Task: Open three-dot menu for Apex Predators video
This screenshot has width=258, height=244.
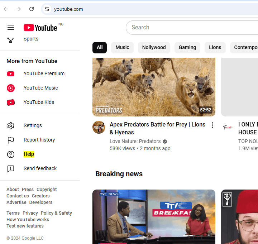Action: (x=212, y=125)
